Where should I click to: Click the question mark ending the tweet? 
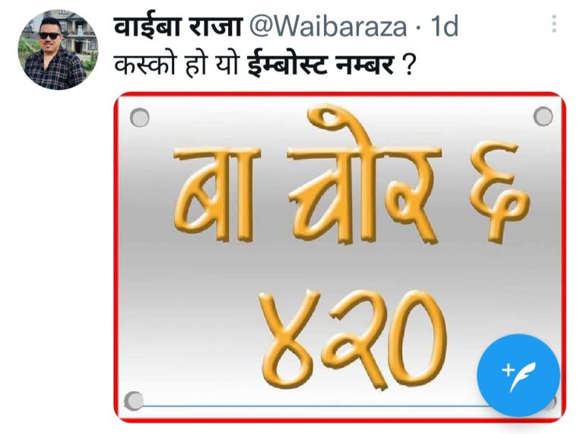(x=407, y=66)
